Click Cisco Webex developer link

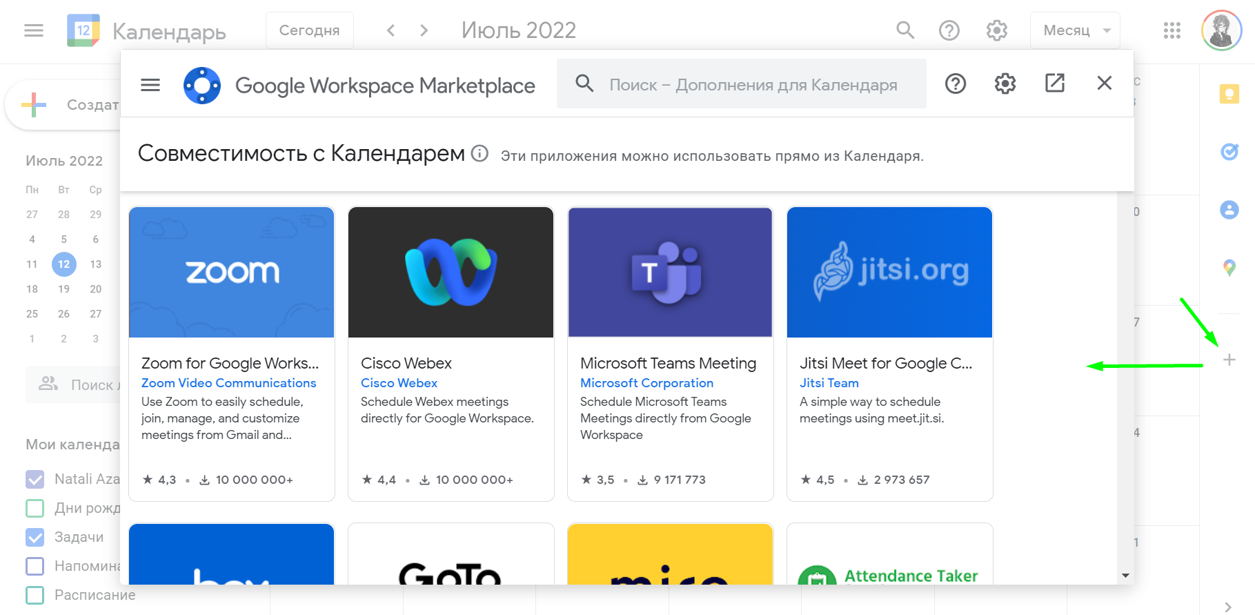tap(399, 383)
